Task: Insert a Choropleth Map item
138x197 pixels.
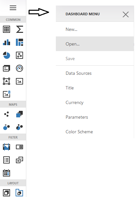Action: coord(19,114)
